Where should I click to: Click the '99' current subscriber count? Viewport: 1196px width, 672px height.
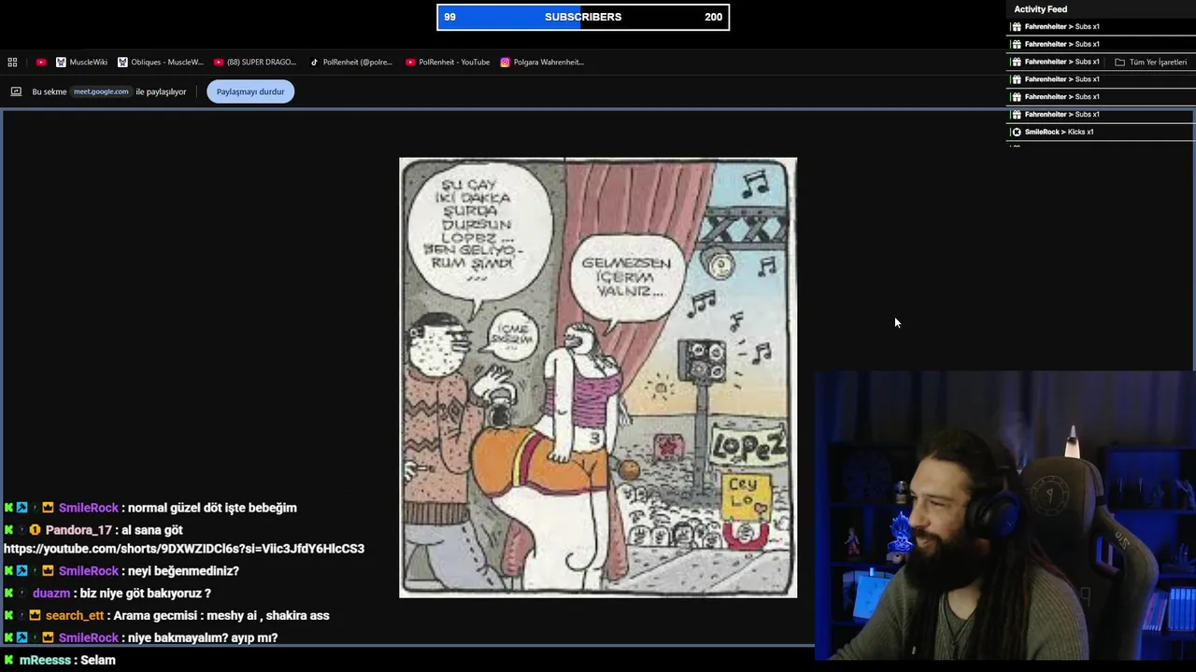[x=449, y=17]
